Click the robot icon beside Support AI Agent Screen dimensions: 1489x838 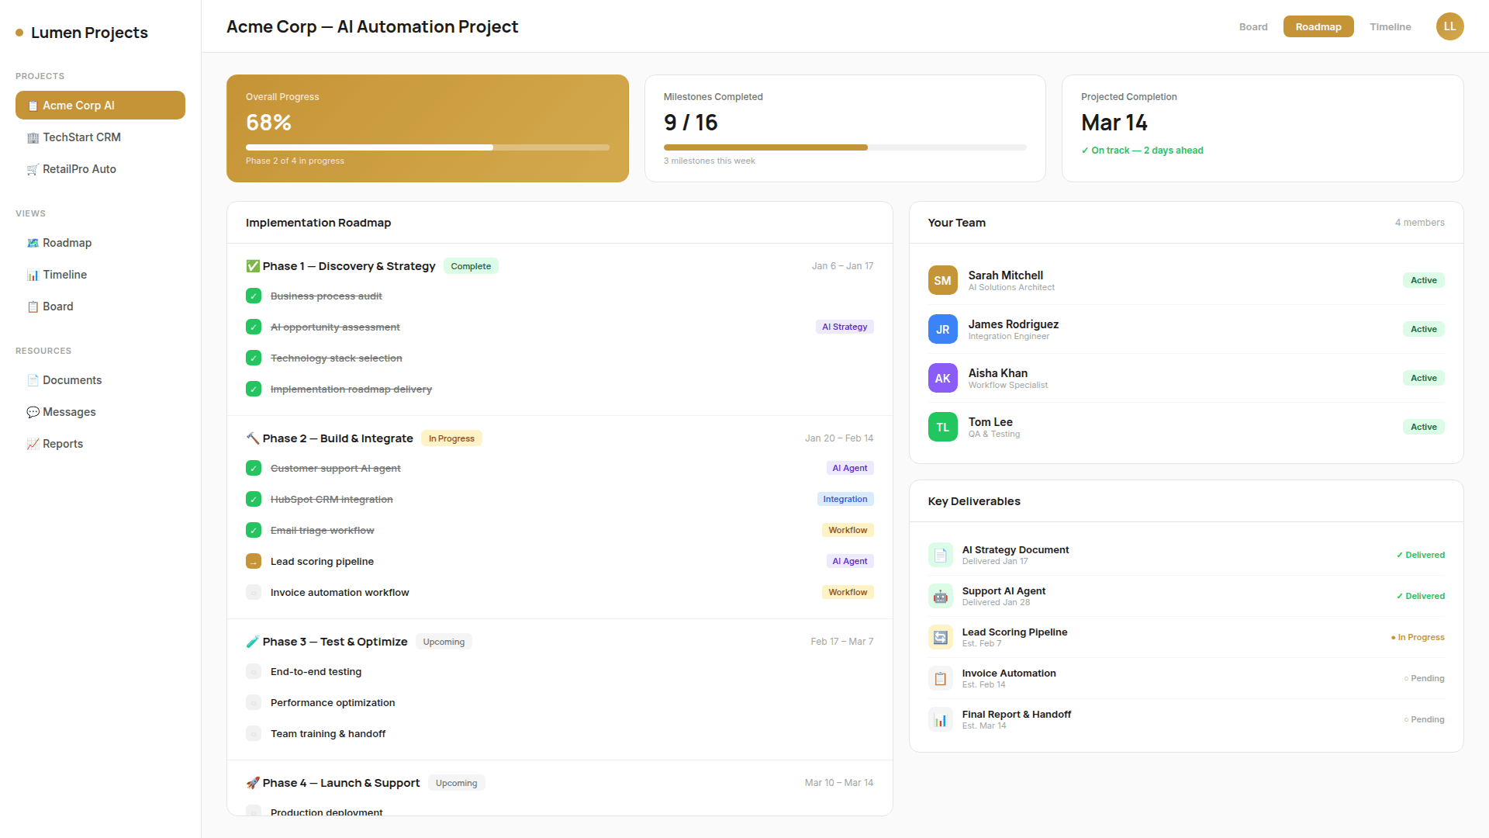click(940, 595)
